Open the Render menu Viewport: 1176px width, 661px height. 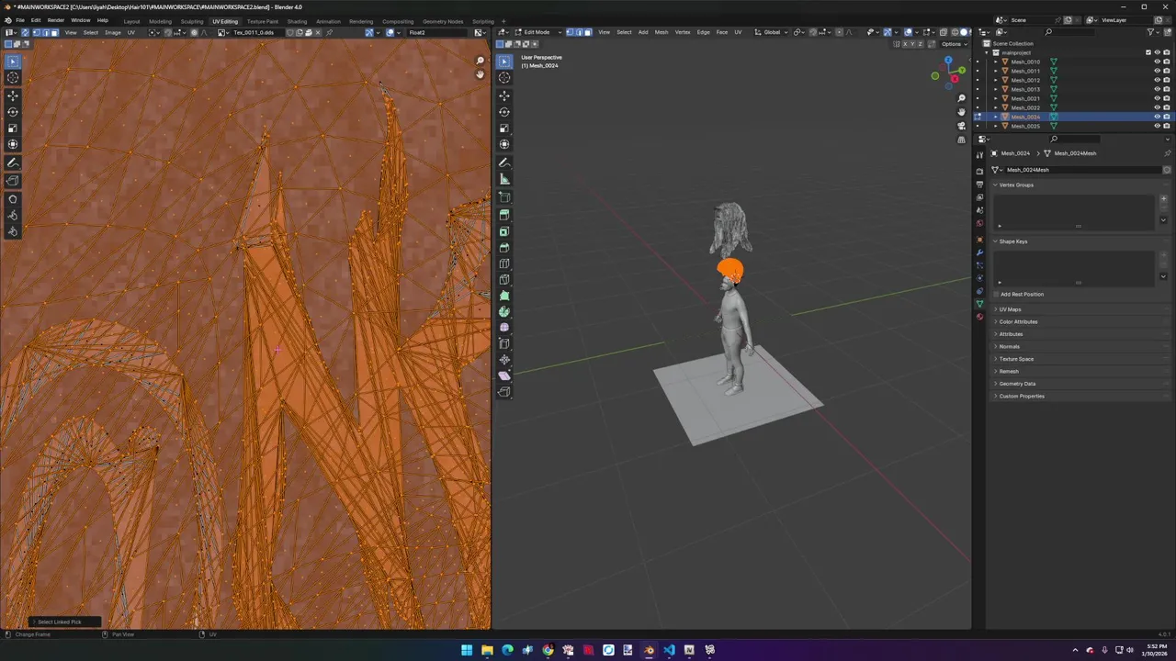click(56, 20)
